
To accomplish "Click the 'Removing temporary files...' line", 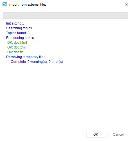I will point(27,57).
